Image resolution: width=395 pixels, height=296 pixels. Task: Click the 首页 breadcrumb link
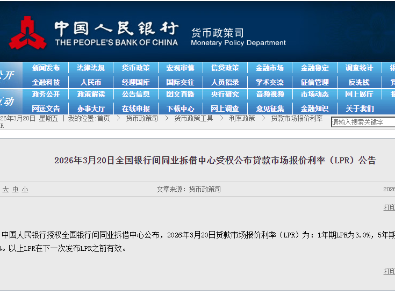pyautogui.click(x=103, y=118)
